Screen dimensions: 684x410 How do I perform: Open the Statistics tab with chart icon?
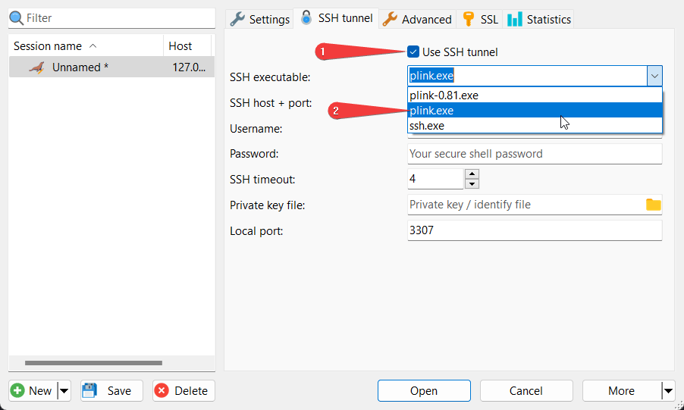[x=540, y=19]
